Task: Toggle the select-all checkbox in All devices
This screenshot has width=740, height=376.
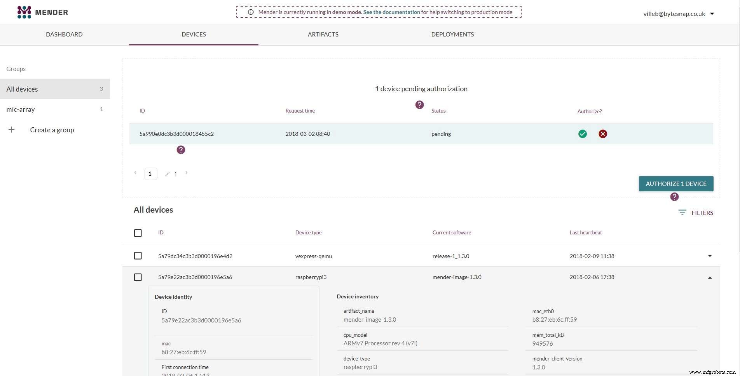Action: (138, 233)
